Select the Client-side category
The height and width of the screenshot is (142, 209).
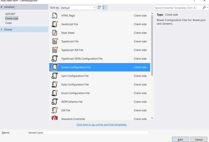(12, 18)
